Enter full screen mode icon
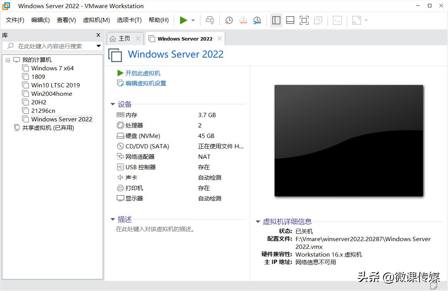 [x=304, y=20]
